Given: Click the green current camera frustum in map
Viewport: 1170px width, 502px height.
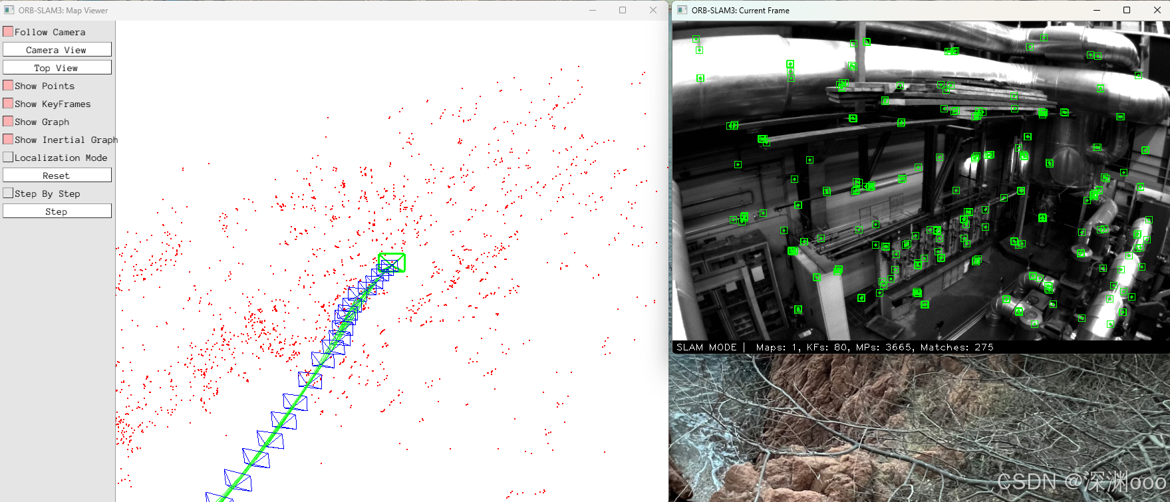Looking at the screenshot, I should pos(392,263).
